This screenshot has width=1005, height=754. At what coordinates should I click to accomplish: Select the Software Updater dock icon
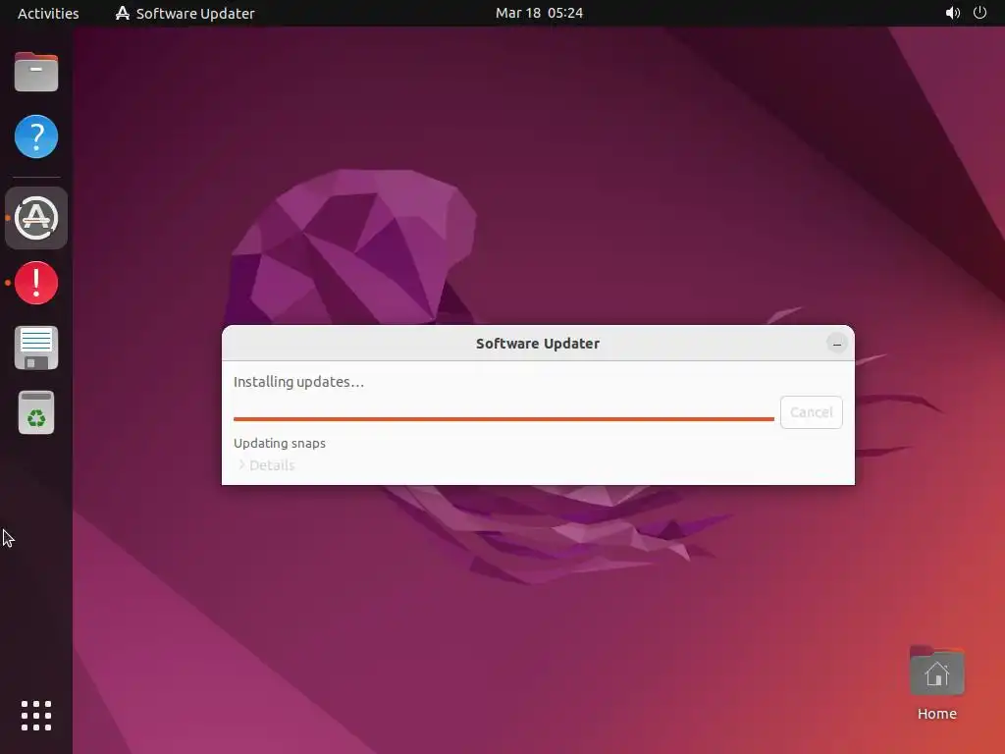tap(36, 218)
